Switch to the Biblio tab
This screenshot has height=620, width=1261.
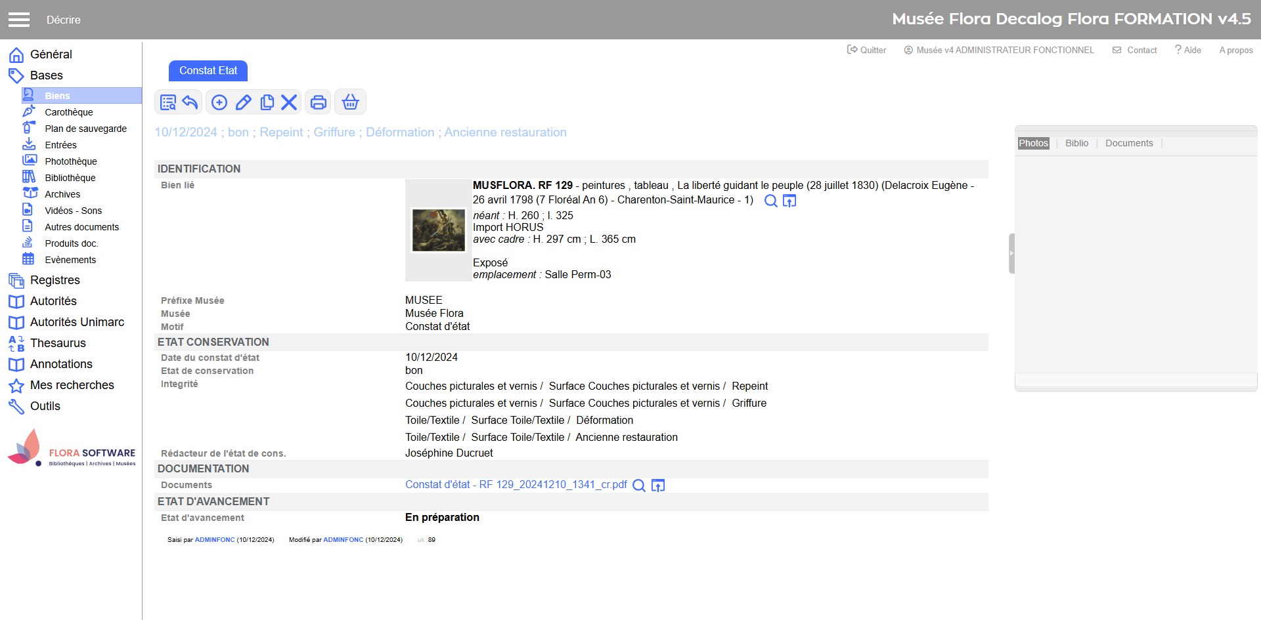click(1076, 143)
